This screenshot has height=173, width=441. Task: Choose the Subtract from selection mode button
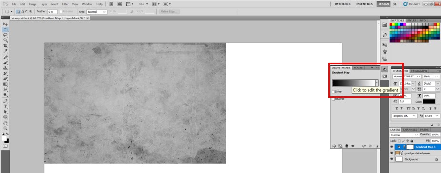(x=26, y=12)
